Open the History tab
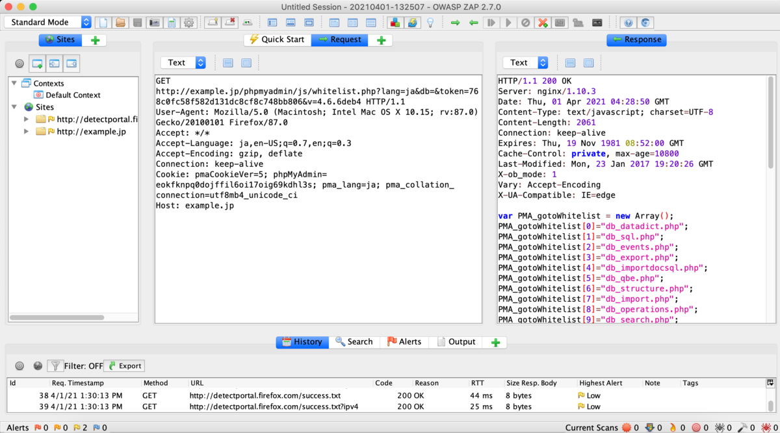 tap(302, 341)
